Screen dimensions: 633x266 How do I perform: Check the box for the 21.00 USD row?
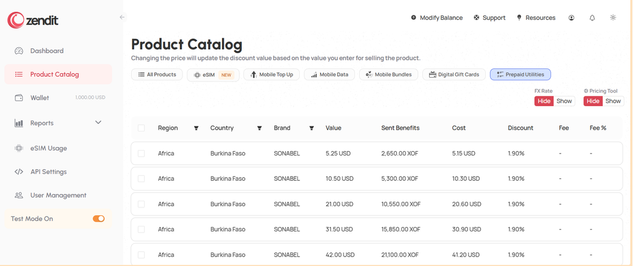141,204
